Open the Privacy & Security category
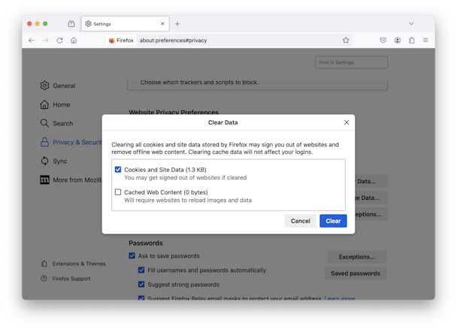The image size is (457, 329). [x=71, y=143]
